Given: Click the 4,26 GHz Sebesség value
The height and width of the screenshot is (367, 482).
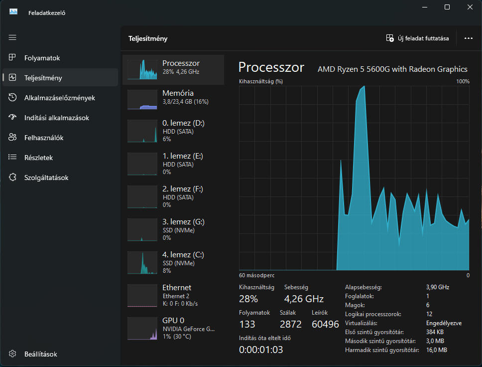Looking at the screenshot, I should point(304,299).
